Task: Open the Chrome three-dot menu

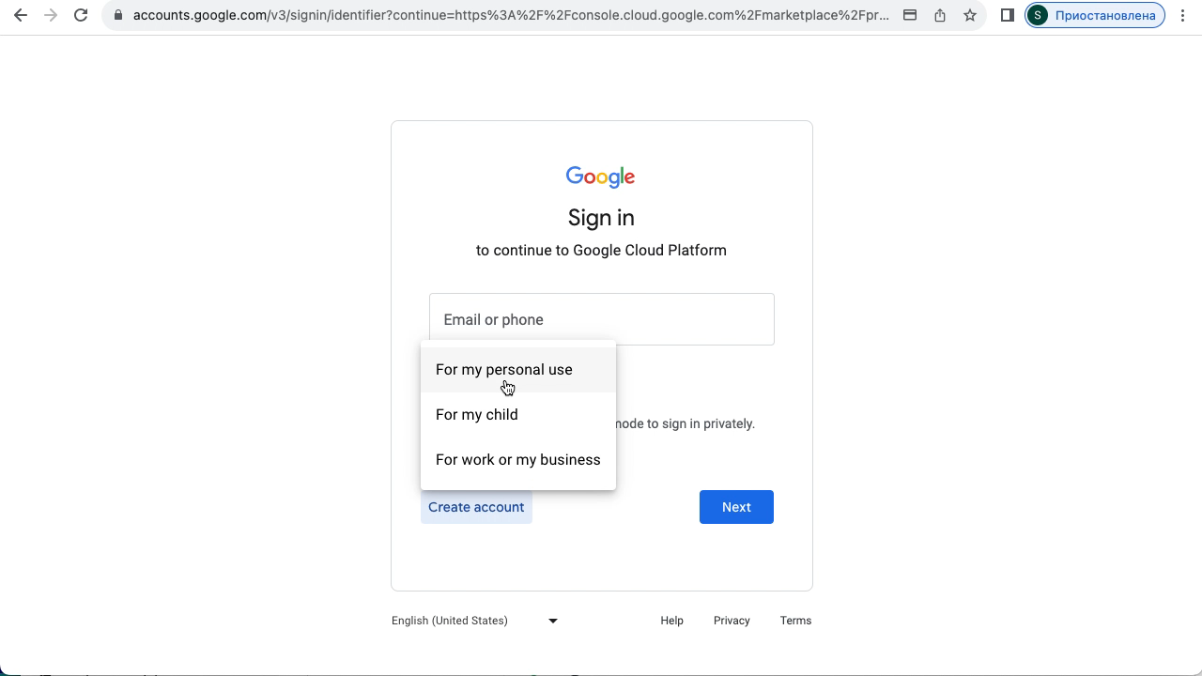Action: pos(1183,15)
